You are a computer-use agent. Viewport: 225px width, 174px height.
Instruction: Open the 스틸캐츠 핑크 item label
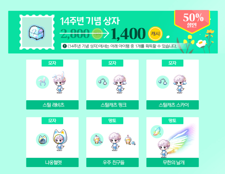pyautogui.click(x=113, y=105)
